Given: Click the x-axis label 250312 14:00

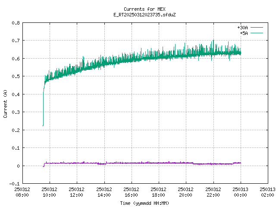Looking at the screenshot, I should [104, 192].
